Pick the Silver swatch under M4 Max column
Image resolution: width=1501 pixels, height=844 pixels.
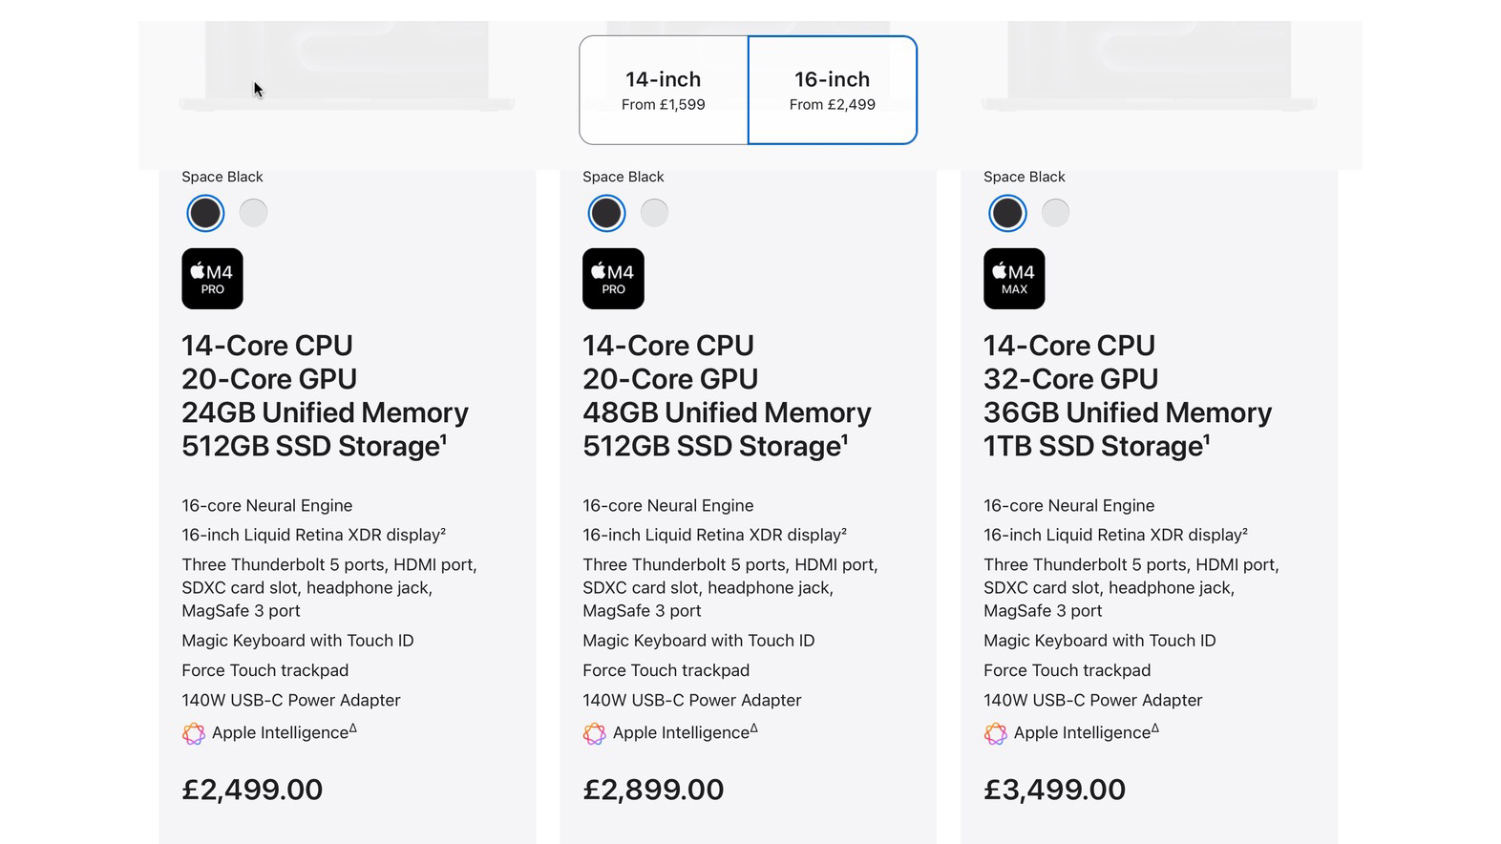tap(1055, 212)
